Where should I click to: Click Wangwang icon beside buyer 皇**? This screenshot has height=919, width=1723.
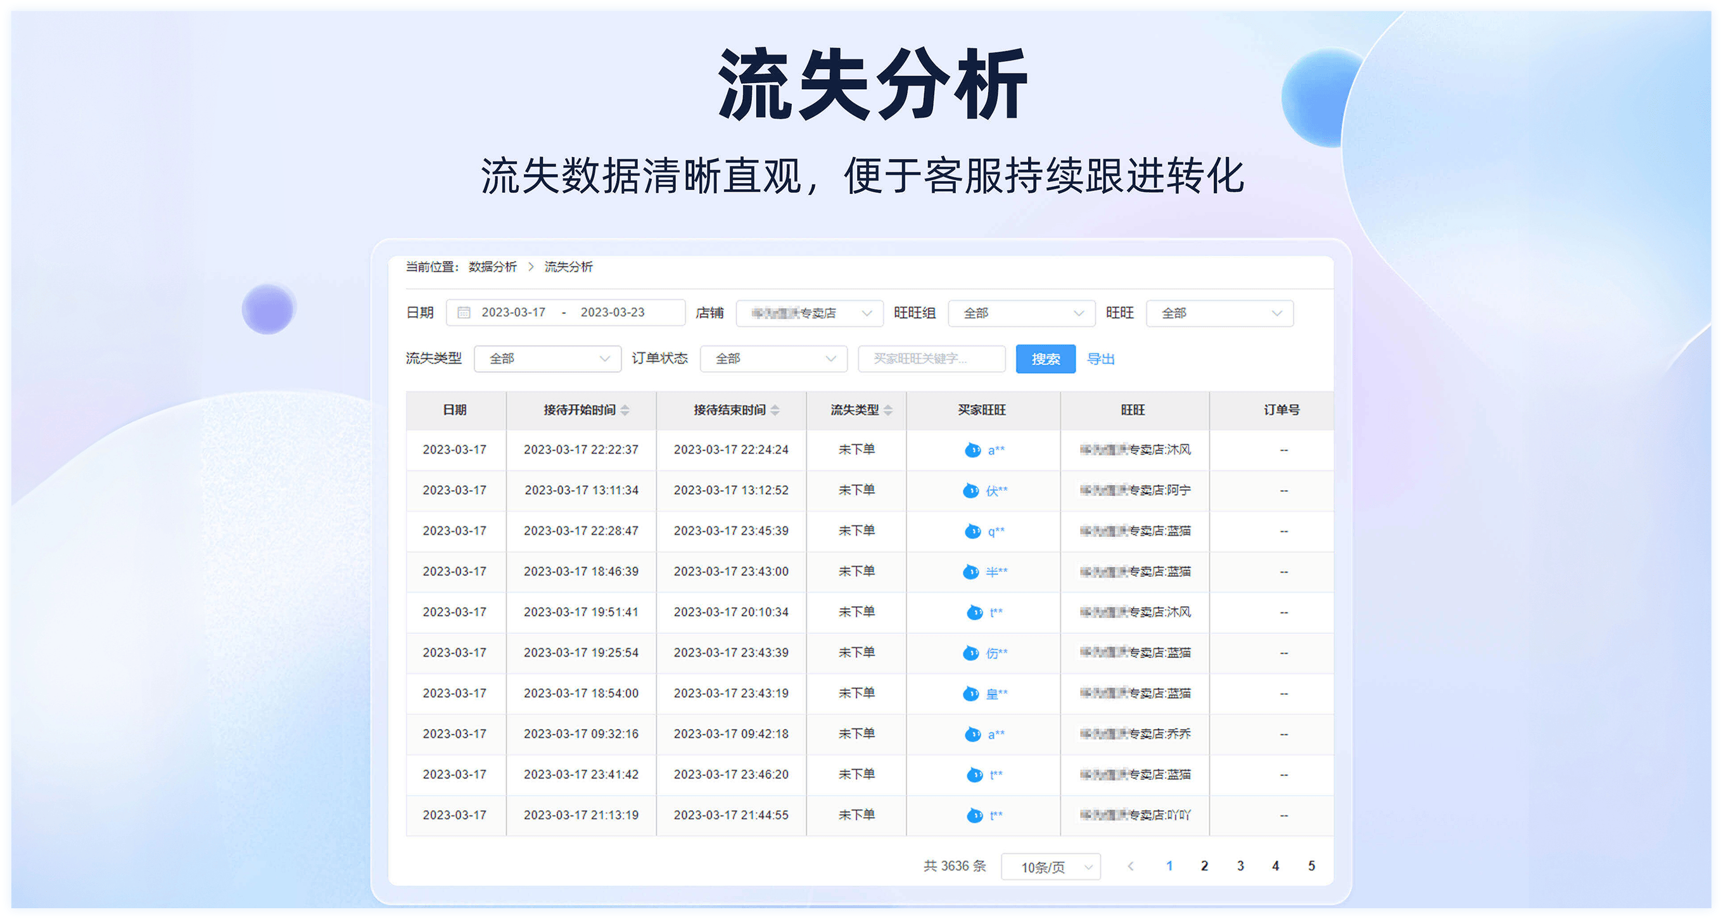[970, 694]
